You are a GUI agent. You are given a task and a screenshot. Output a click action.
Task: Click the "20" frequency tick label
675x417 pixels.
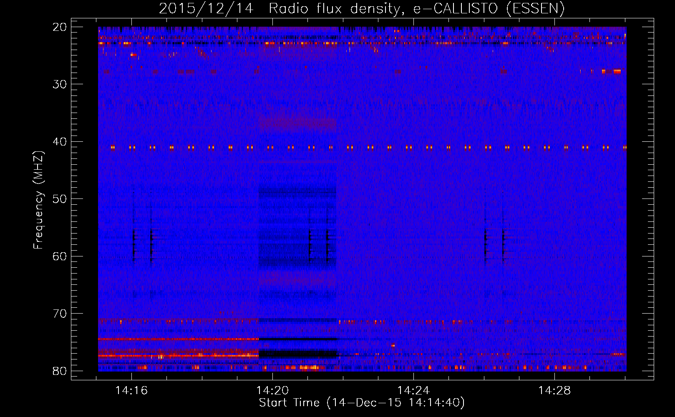(60, 27)
